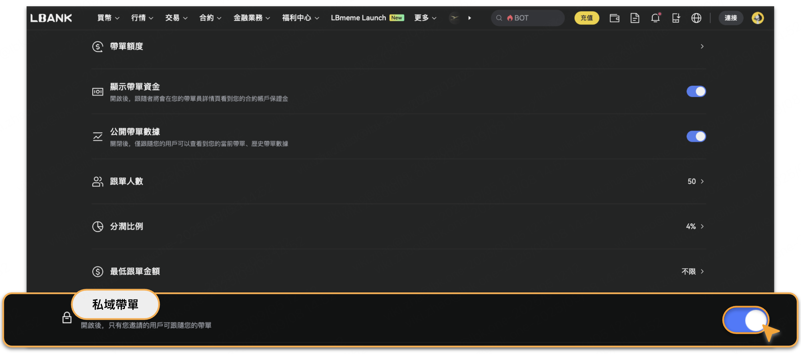This screenshot has width=801, height=354.
Task: Click the round promo icon in header
Action: pyautogui.click(x=454, y=18)
